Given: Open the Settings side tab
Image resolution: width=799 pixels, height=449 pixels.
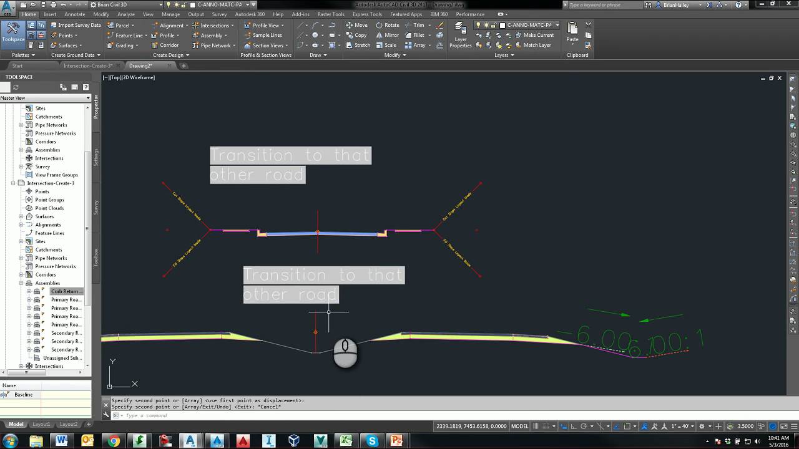Looking at the screenshot, I should 96,157.
